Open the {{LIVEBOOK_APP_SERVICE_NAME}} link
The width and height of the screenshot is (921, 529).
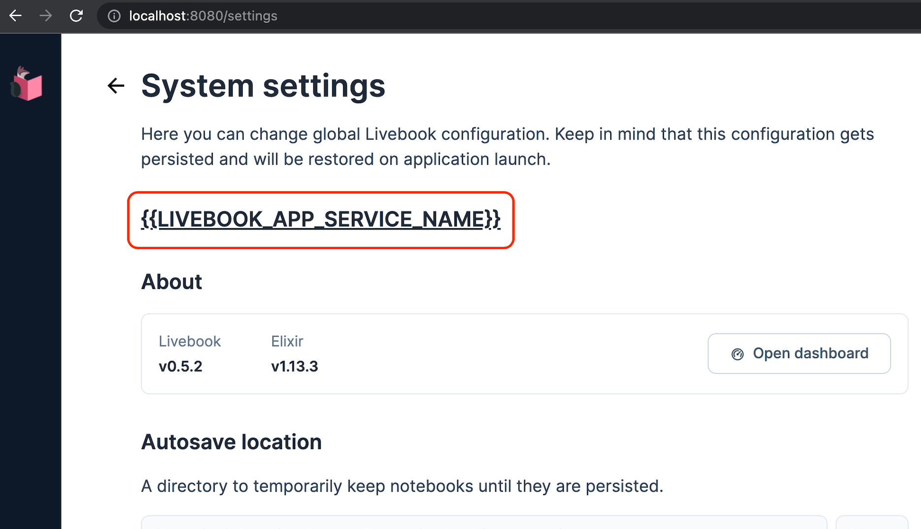point(320,220)
